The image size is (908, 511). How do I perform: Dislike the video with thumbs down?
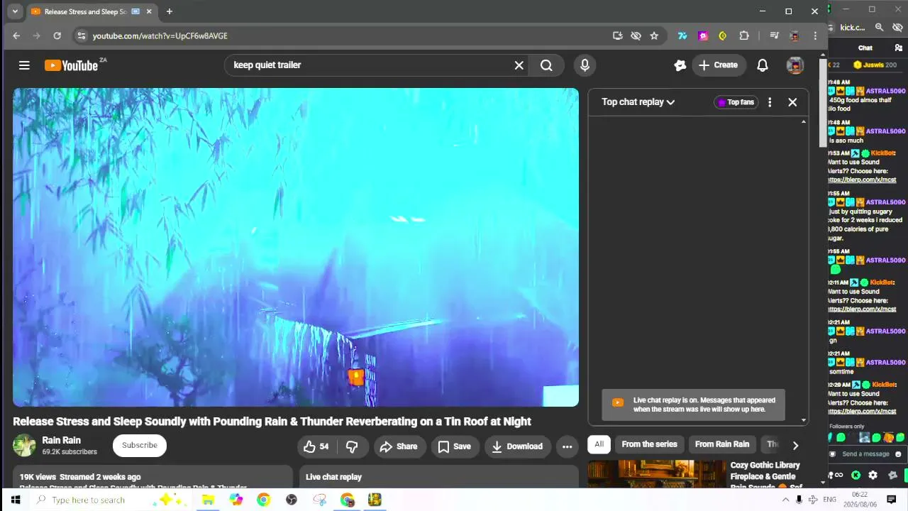pyautogui.click(x=352, y=446)
